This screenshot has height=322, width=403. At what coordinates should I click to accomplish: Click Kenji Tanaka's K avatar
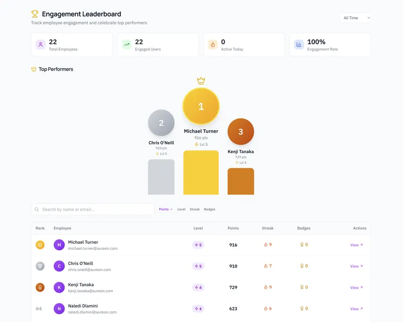tap(59, 287)
